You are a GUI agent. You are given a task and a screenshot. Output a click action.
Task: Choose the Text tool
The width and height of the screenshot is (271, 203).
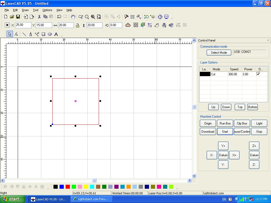tap(56, 34)
